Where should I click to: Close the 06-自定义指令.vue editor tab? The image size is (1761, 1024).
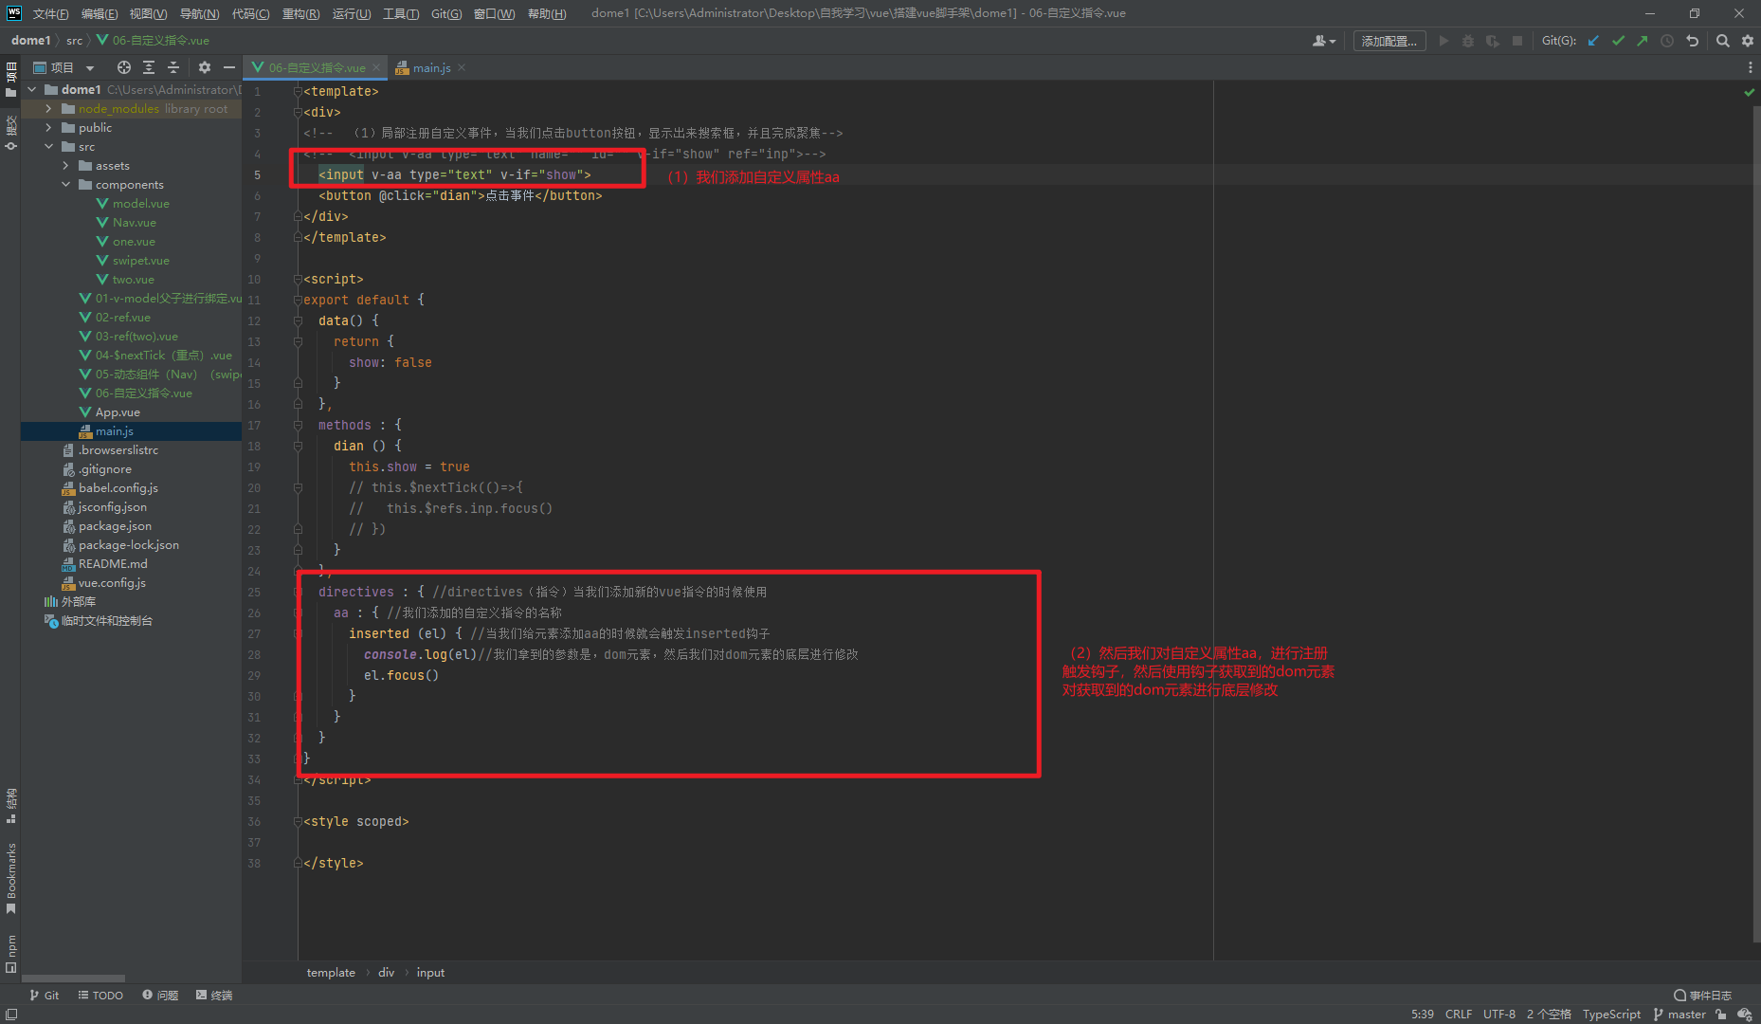376,67
